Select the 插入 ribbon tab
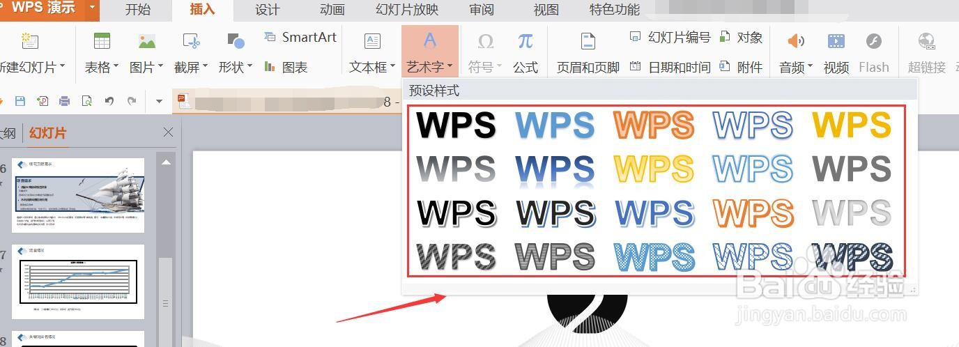959x347 pixels. click(203, 10)
